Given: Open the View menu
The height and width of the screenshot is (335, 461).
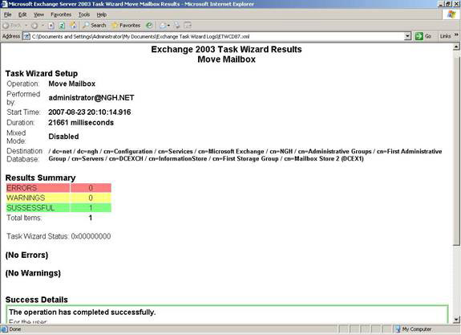Looking at the screenshot, I should click(x=38, y=14).
